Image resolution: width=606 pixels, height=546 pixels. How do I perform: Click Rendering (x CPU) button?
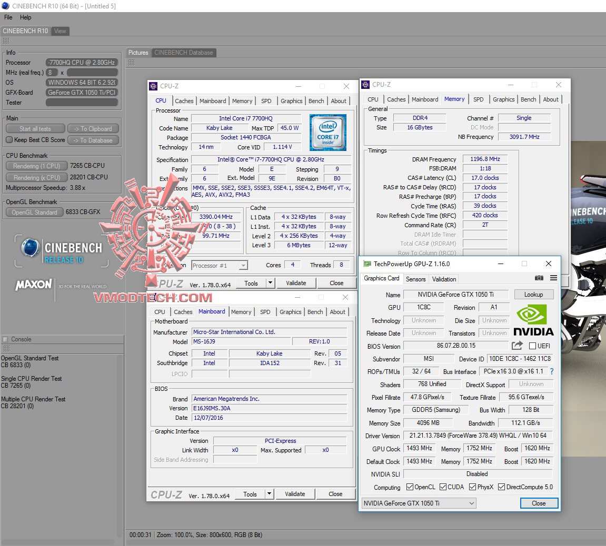pos(37,177)
